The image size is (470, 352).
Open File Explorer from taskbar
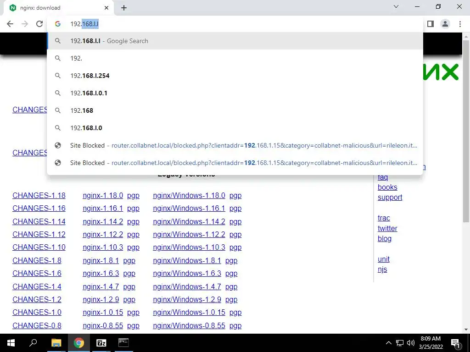coord(56,343)
